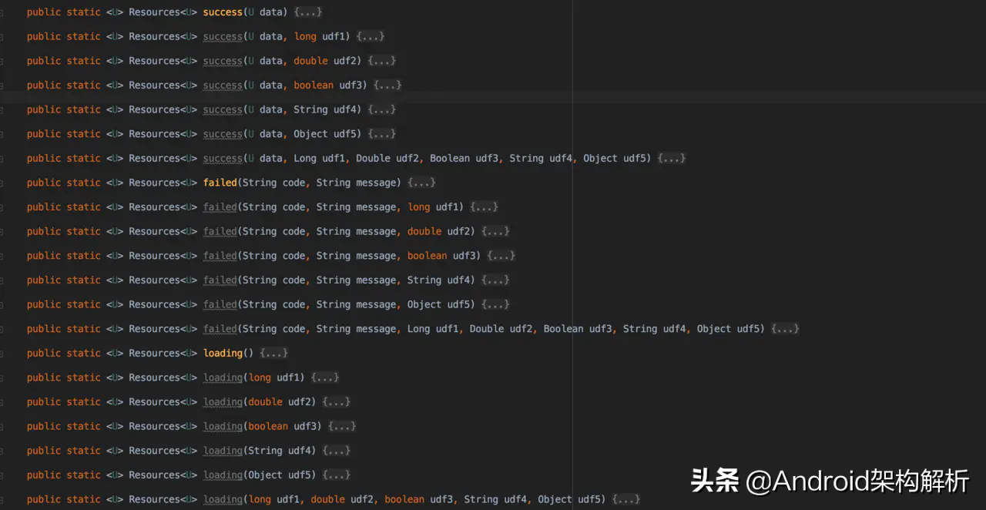
Task: Expand folded body of failed with long udf1
Action: (484, 207)
